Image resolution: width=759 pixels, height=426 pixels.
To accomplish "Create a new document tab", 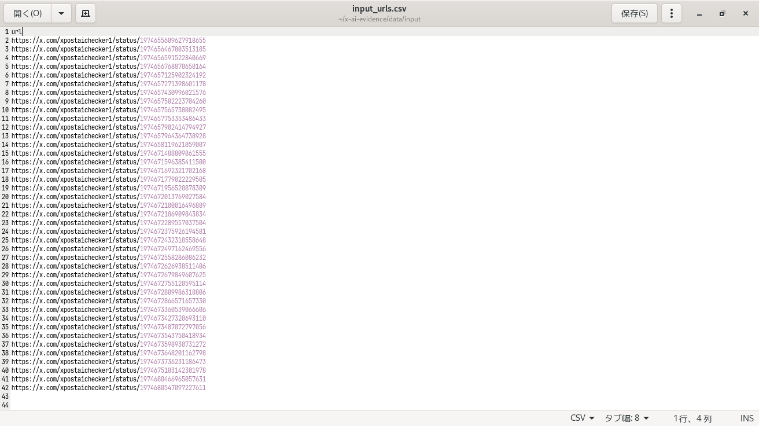I will pyautogui.click(x=86, y=13).
